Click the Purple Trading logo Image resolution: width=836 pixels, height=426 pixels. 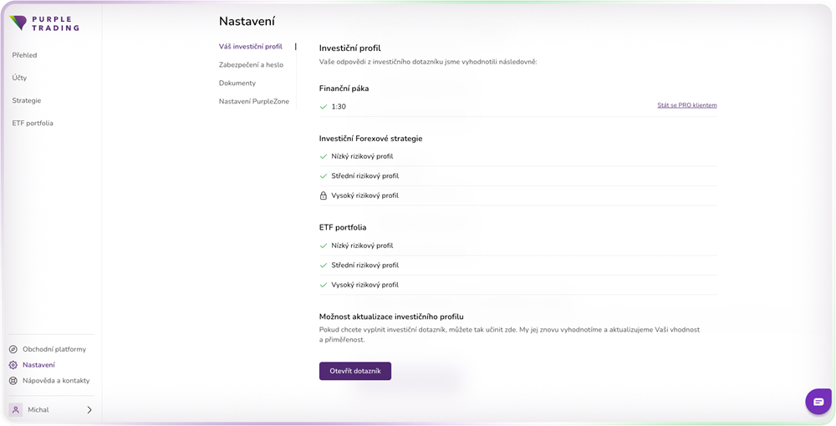click(44, 23)
